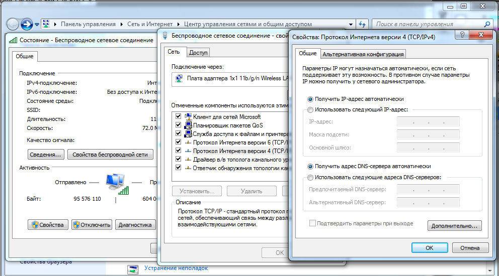This screenshot has width=499, height=276.
Task: Uncheck Клиент для сетей Microsoft checkbox
Action: click(x=178, y=117)
